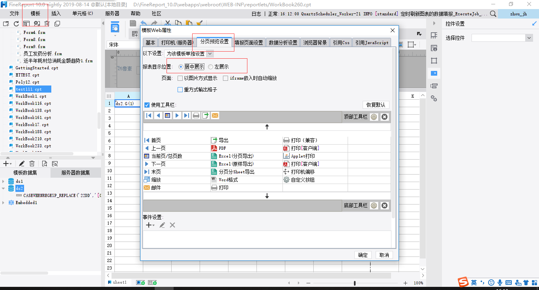Collapse the ds2 dataset node

[x=4, y=188]
